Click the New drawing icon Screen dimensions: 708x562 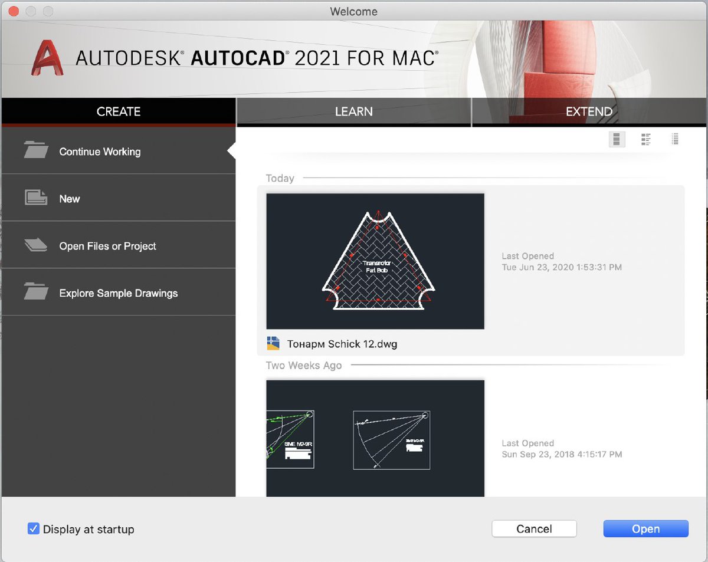pyautogui.click(x=36, y=198)
